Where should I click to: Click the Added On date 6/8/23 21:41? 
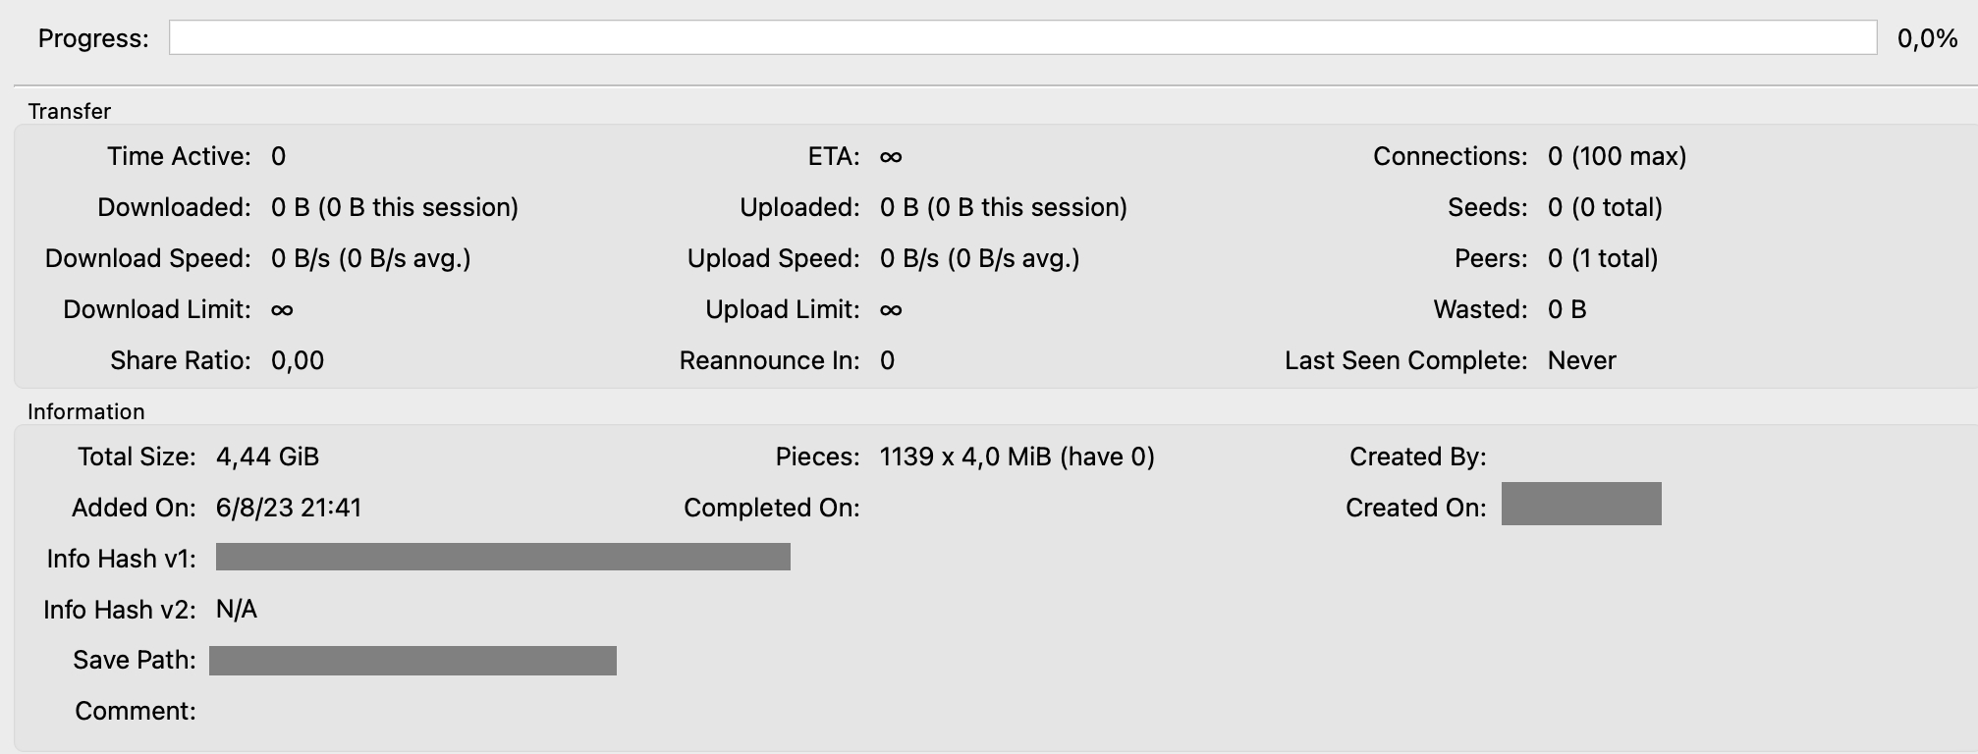click(x=288, y=508)
